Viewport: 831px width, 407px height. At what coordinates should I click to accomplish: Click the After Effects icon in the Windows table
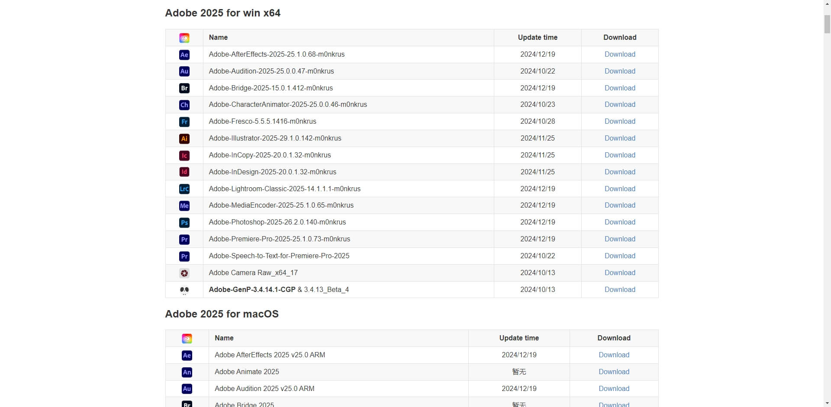[184, 54]
